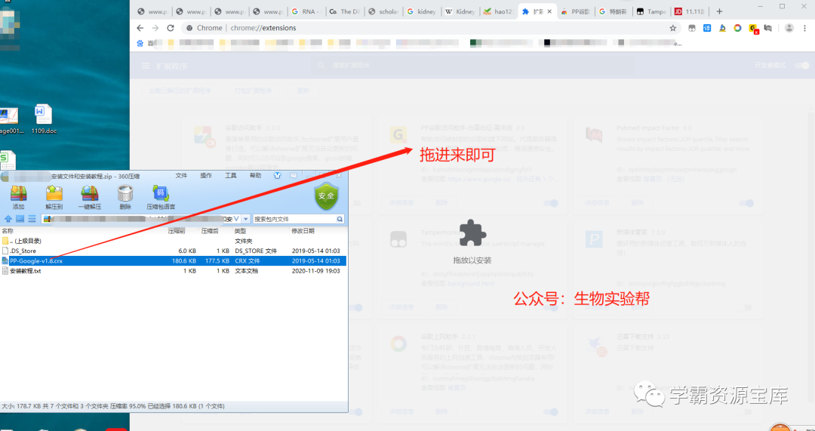The width and height of the screenshot is (815, 431).
Task: Switch to the Tampermonkey tab
Action: point(652,11)
